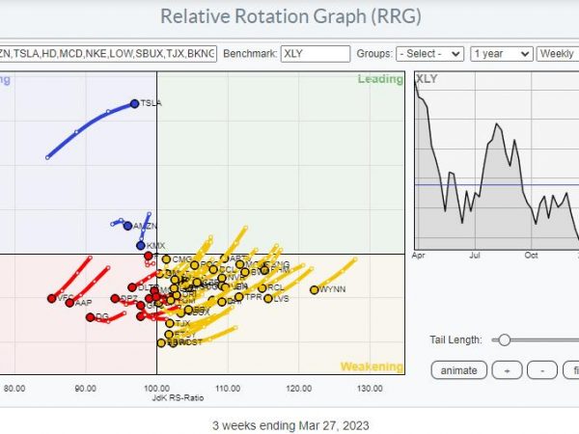
Task: Click the minus zoom button
Action: click(542, 370)
